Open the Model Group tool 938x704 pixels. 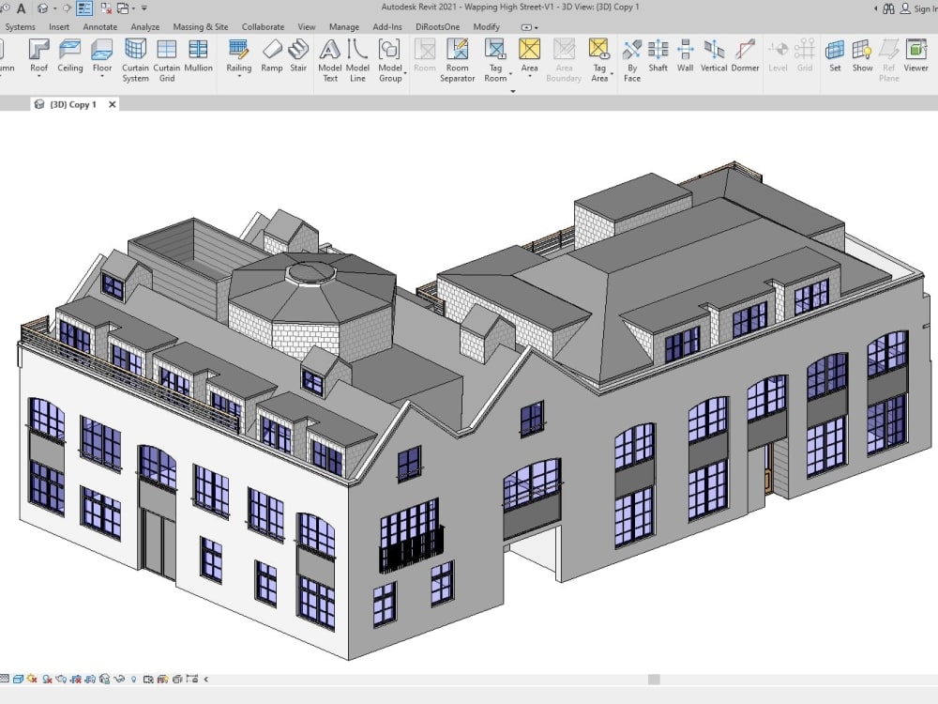tap(390, 60)
